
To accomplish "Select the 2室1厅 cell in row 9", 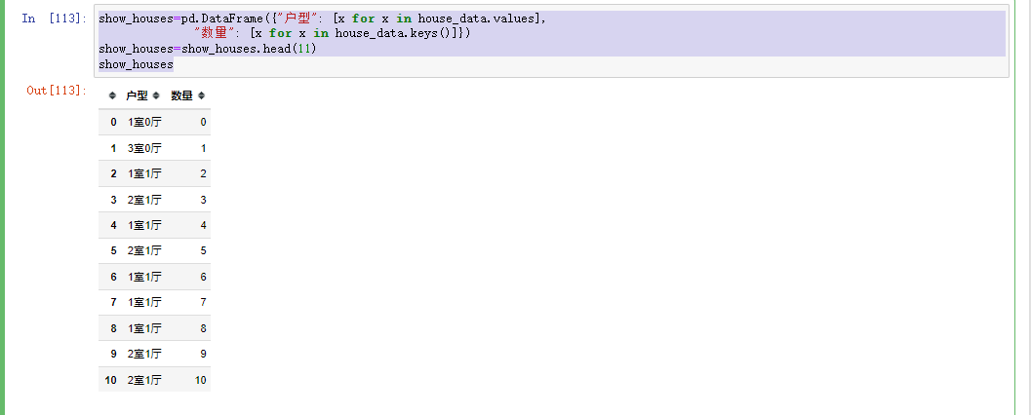I will click(144, 354).
